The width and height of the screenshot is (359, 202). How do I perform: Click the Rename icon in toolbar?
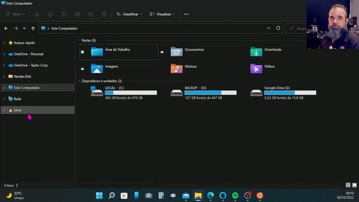click(77, 14)
